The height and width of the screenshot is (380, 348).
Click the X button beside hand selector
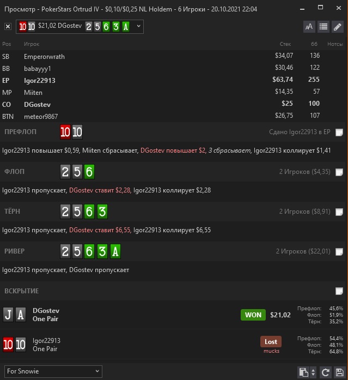(x=8, y=26)
